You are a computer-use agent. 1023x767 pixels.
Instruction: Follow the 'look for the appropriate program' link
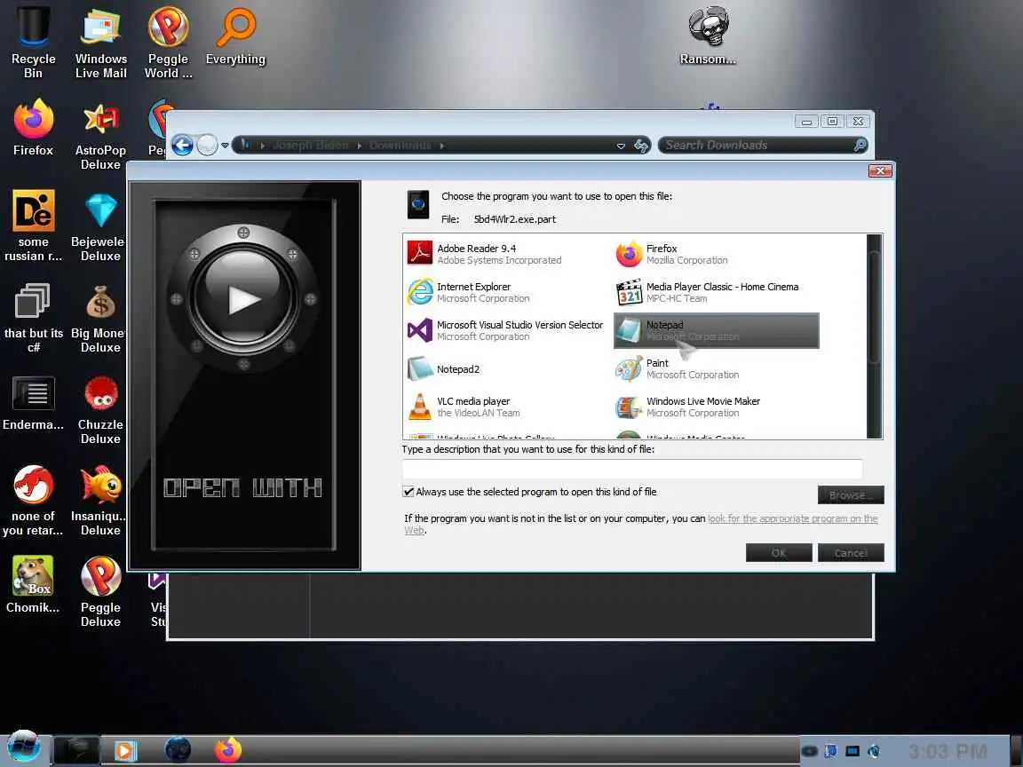tap(792, 518)
